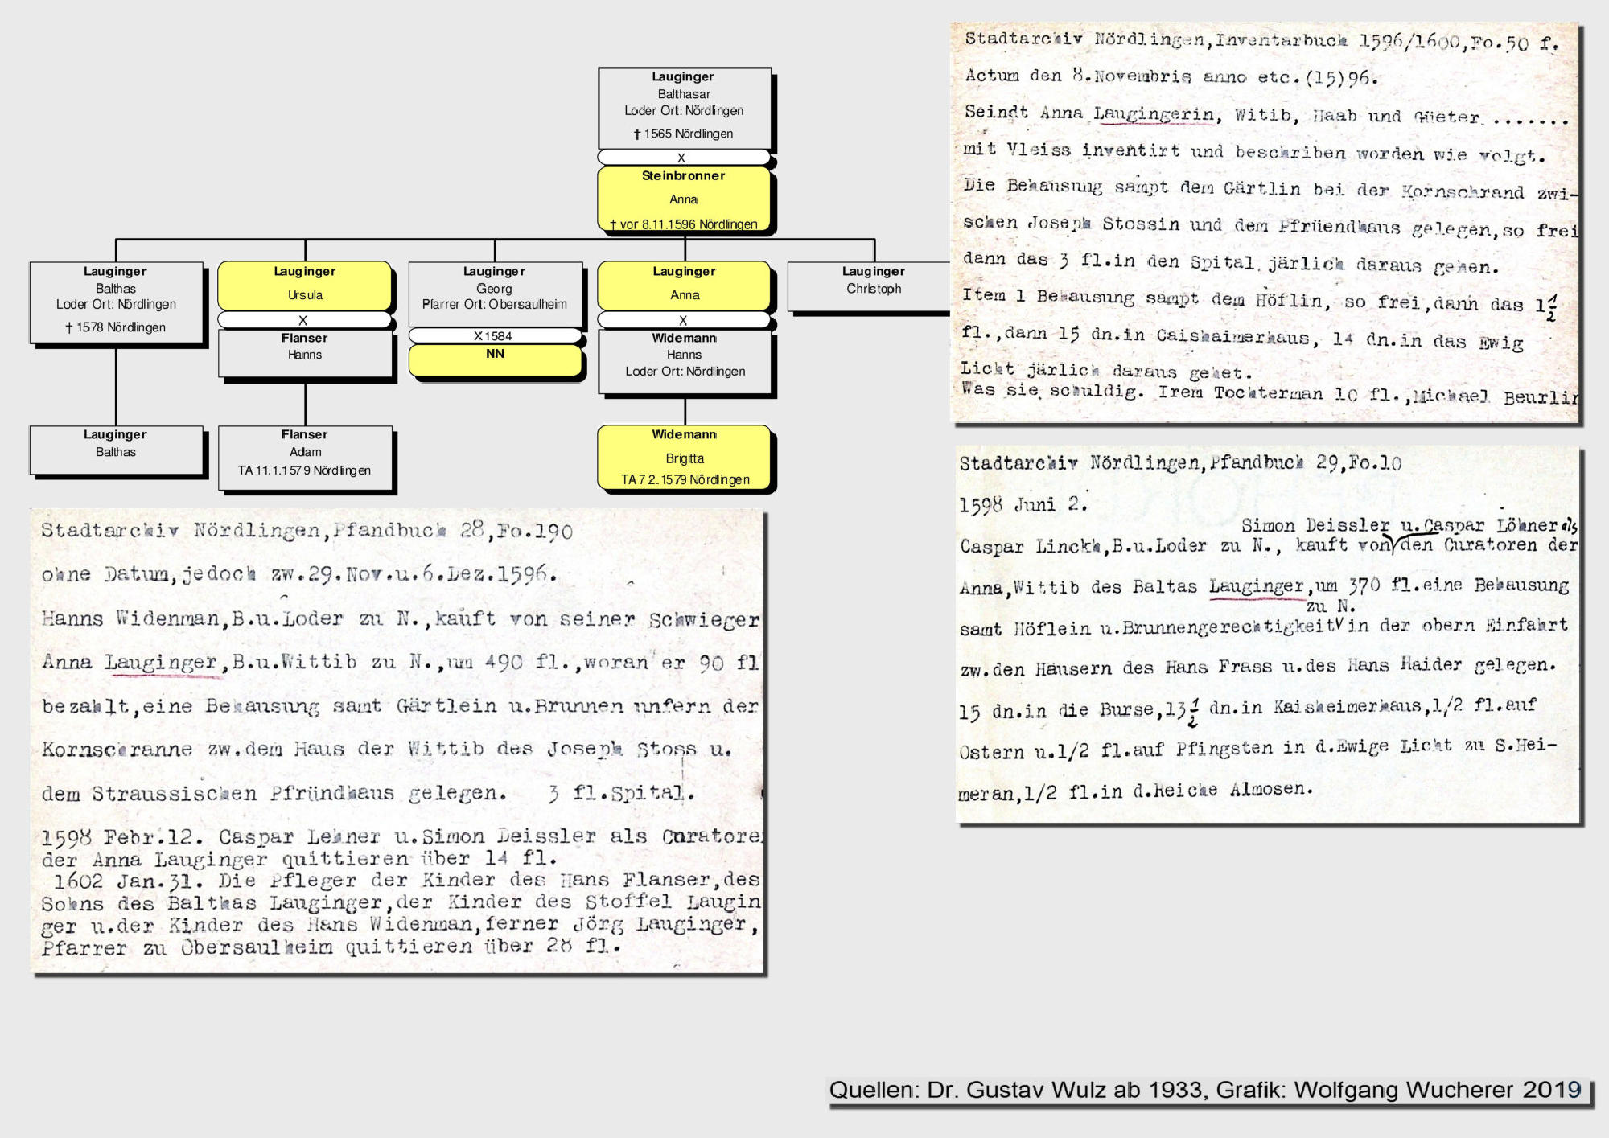Open the Pfandbuch 28 Fo.190 document scan
The image size is (1609, 1138).
pyautogui.click(x=397, y=740)
